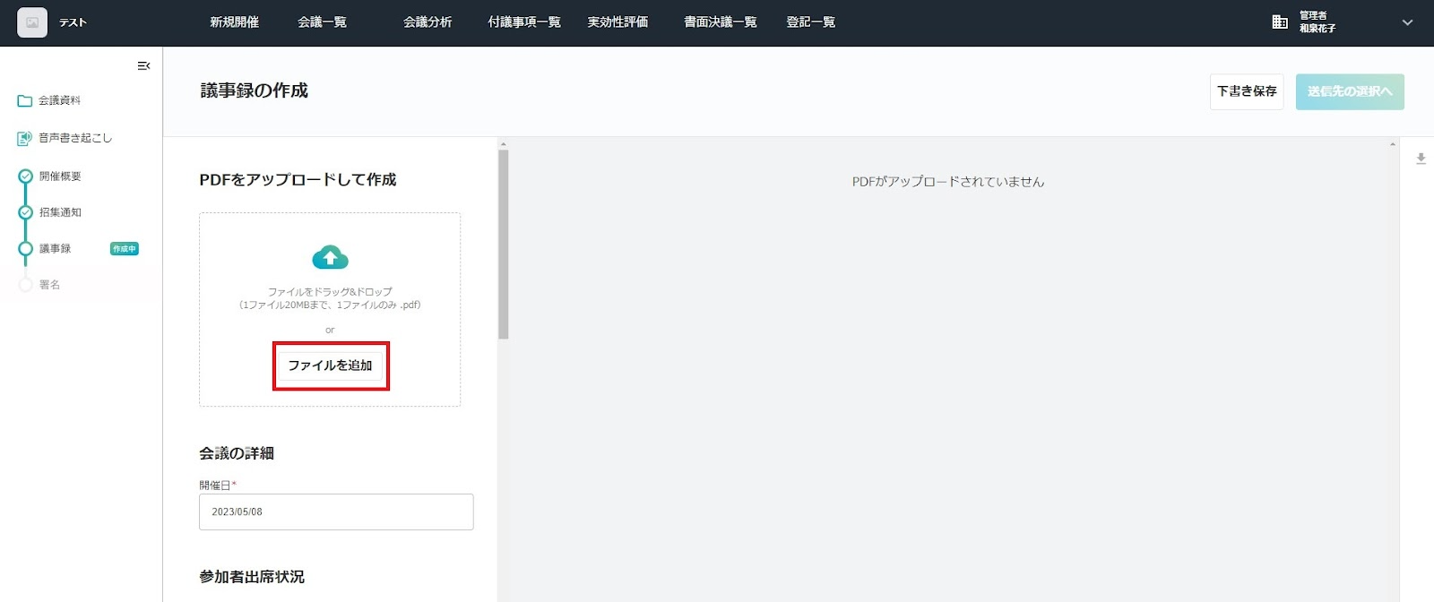Screen dimensions: 1434x602
Task: Open the 会議一覧 menu
Action: coord(322,22)
